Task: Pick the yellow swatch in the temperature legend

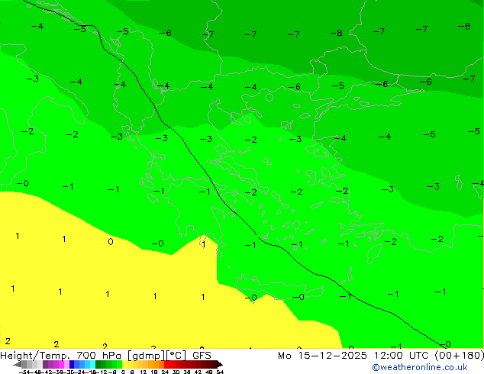Action: (x=124, y=364)
